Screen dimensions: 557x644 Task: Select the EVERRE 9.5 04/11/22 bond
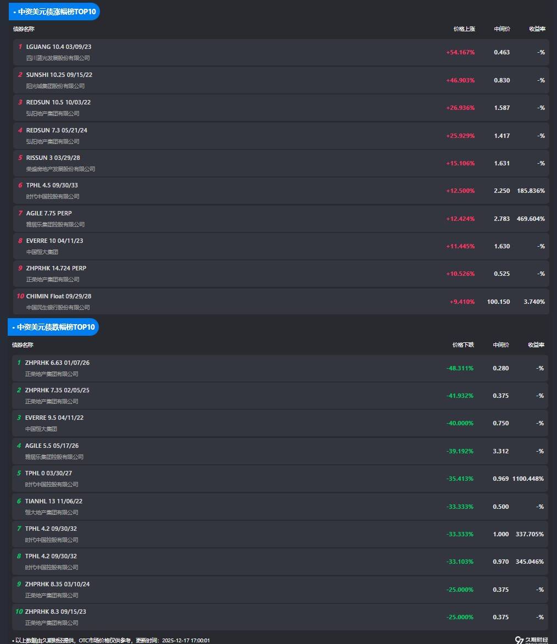(54, 418)
